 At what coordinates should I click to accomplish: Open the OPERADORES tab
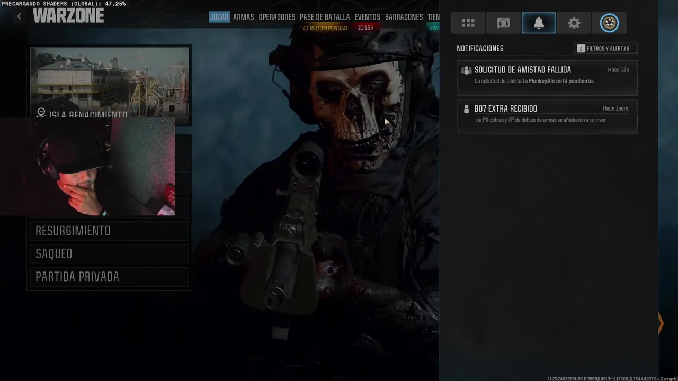[x=277, y=17]
